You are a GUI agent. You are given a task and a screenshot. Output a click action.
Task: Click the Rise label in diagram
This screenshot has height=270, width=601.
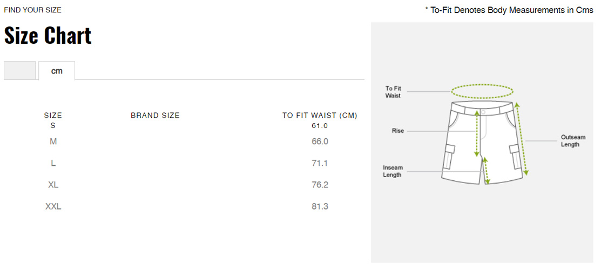point(397,131)
